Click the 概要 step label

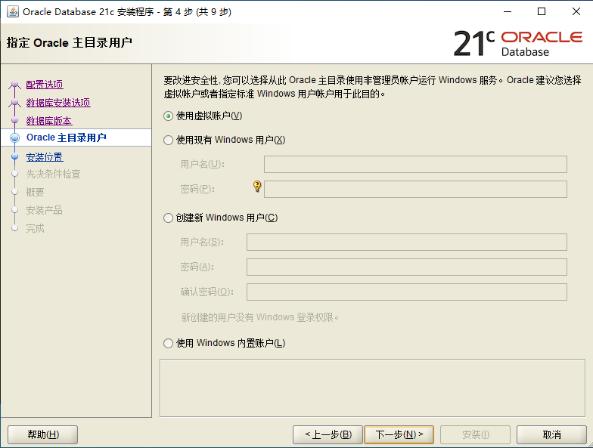click(x=35, y=192)
